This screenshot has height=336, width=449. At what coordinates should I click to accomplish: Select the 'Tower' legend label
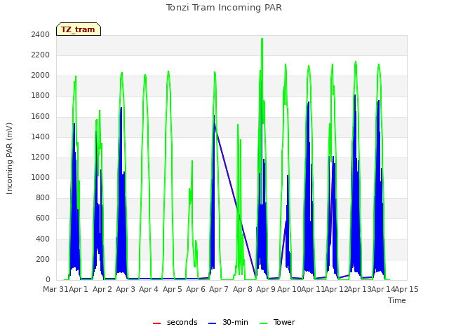point(284,322)
